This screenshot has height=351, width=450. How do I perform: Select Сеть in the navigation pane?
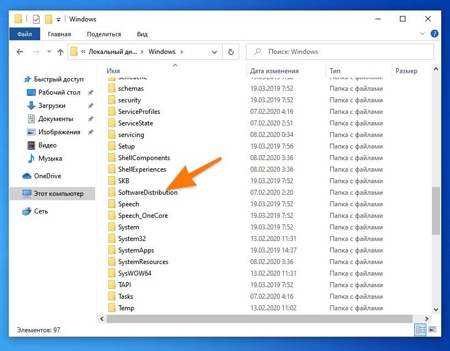41,211
